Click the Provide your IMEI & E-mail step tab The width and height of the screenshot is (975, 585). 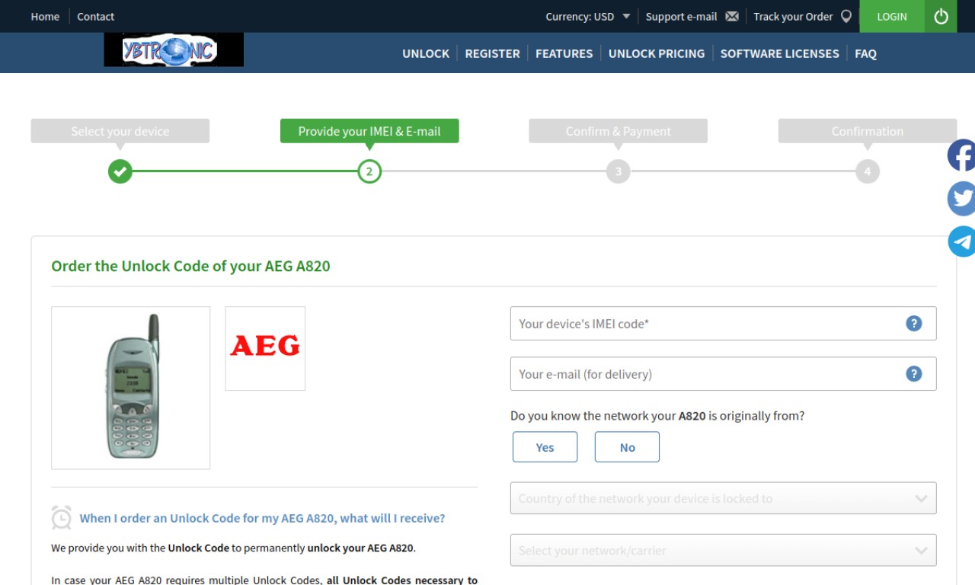[369, 131]
